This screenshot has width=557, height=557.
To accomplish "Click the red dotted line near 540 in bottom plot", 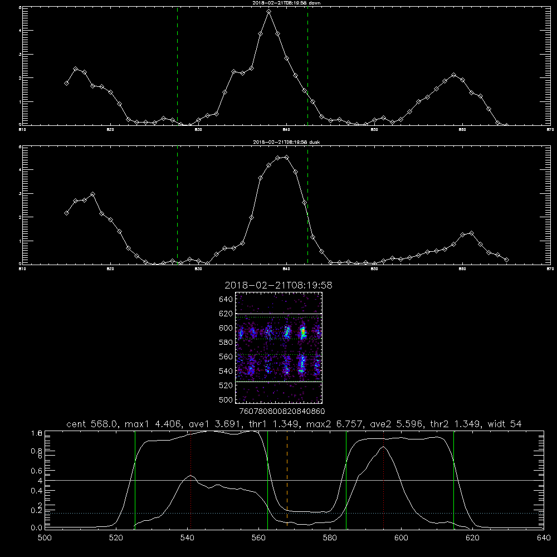I will 190,480.
